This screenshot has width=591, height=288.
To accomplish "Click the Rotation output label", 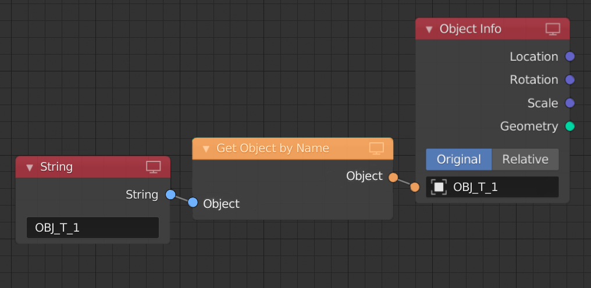I will tap(534, 80).
